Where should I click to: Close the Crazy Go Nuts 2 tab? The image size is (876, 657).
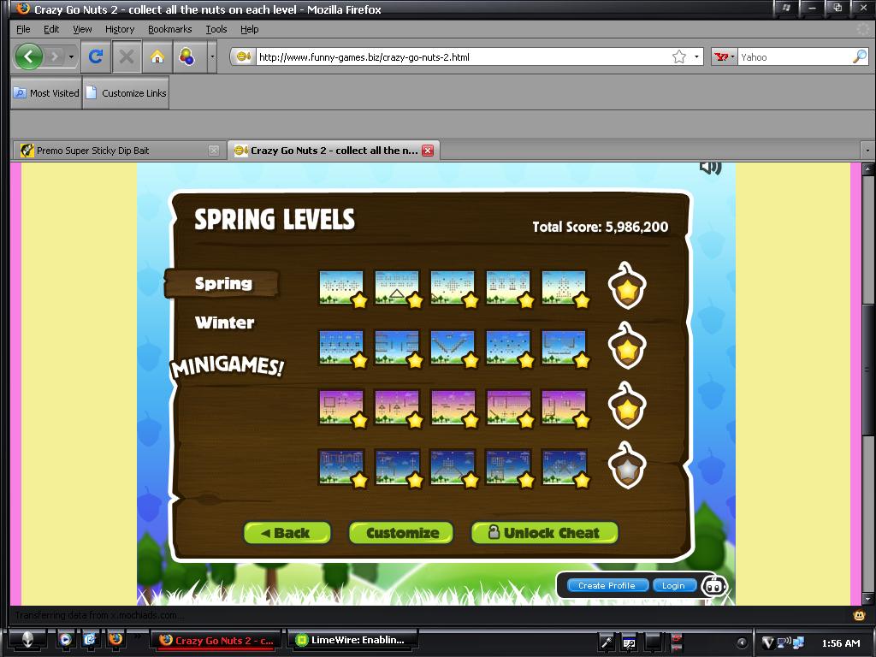[428, 151]
